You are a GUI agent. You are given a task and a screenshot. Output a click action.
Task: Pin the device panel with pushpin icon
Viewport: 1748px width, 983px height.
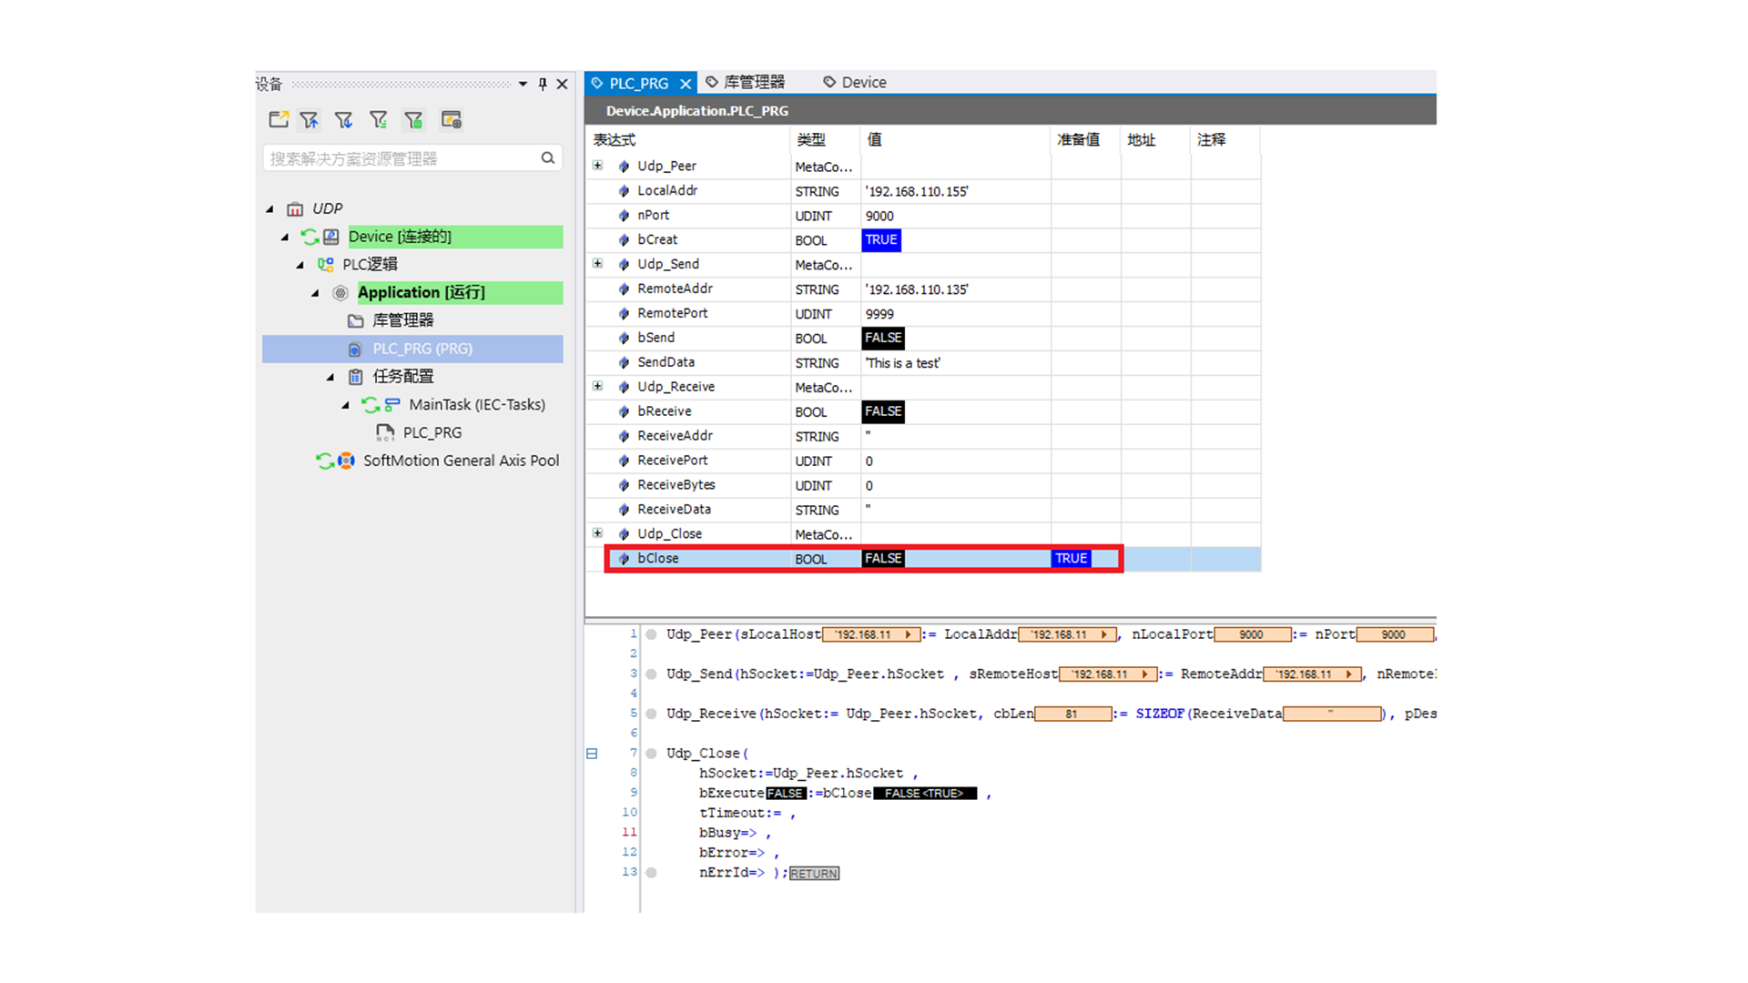(543, 84)
